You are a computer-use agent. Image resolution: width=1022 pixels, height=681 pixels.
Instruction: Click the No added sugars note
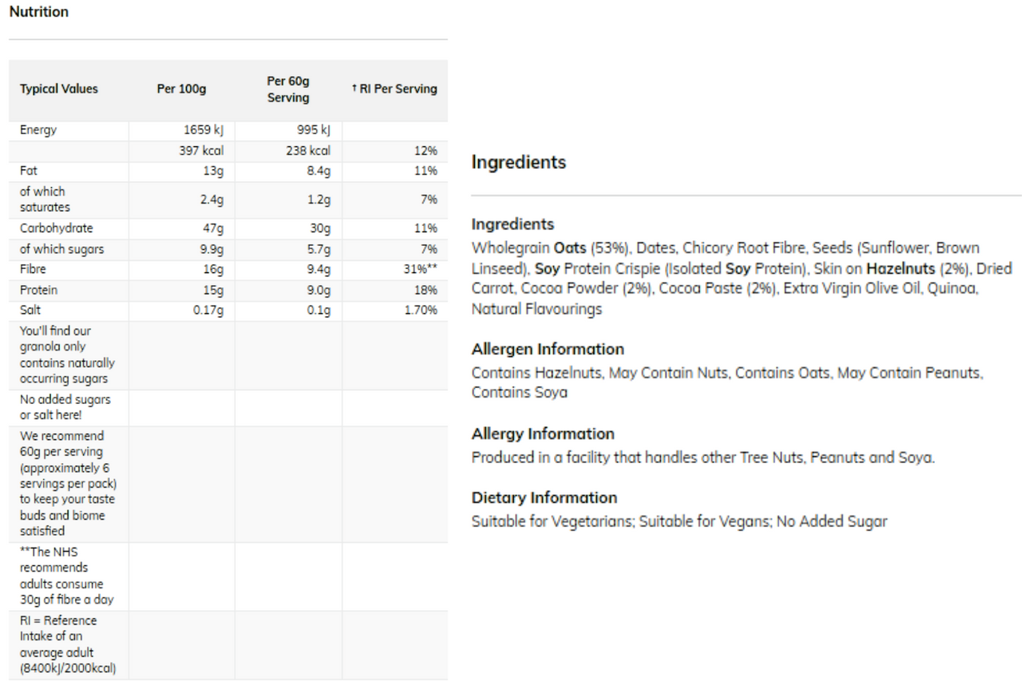[65, 407]
